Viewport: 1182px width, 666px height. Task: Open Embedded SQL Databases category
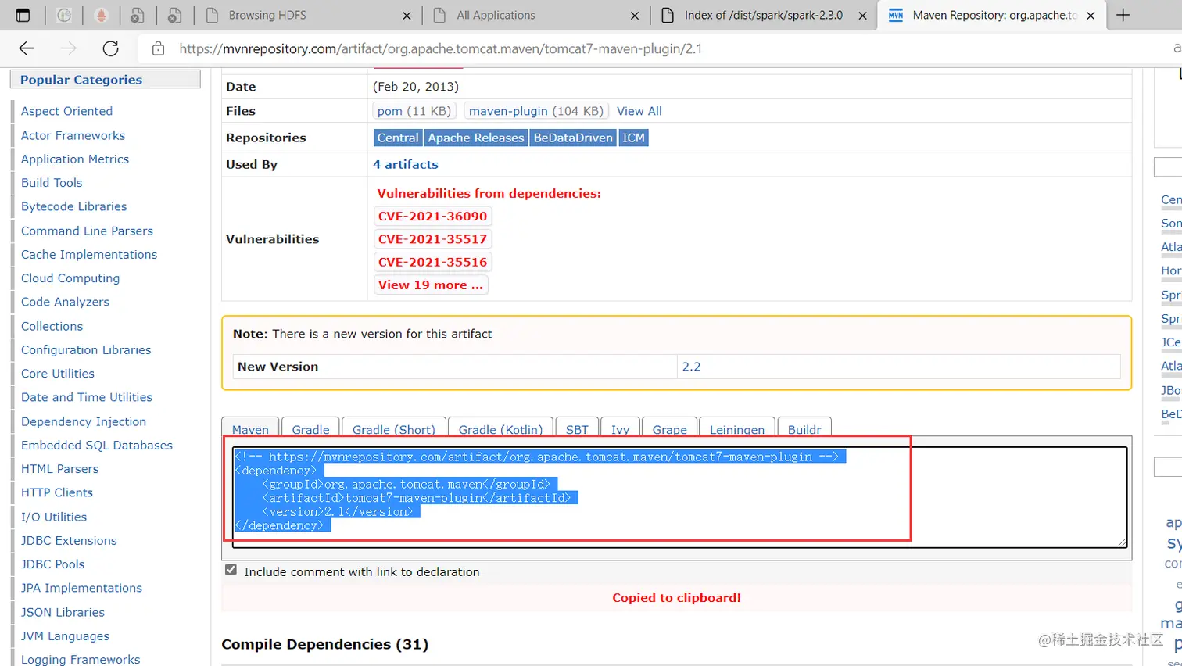pos(97,445)
